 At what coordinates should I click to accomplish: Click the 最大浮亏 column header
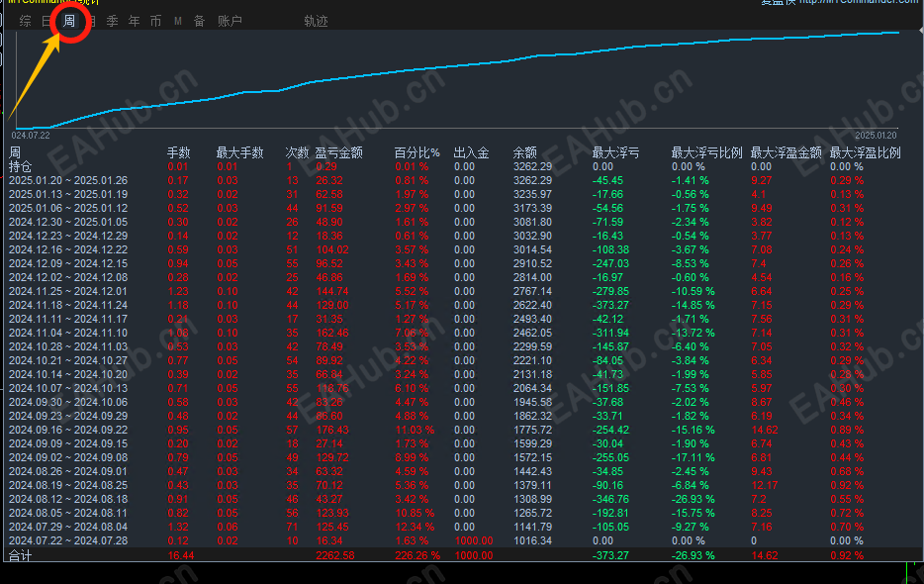point(615,152)
